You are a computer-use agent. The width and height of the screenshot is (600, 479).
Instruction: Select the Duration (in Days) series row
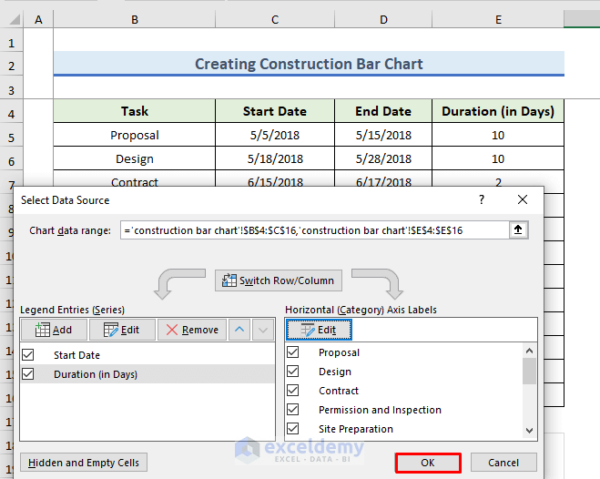pyautogui.click(x=147, y=373)
